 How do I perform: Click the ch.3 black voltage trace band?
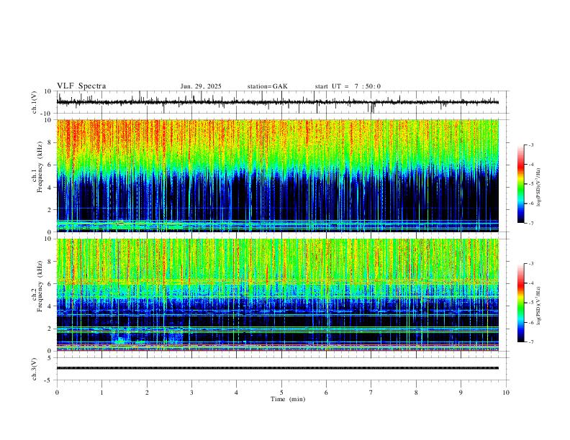(277, 368)
